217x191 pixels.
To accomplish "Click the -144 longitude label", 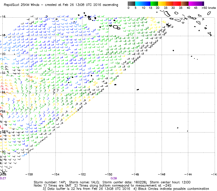I will (188, 174).
